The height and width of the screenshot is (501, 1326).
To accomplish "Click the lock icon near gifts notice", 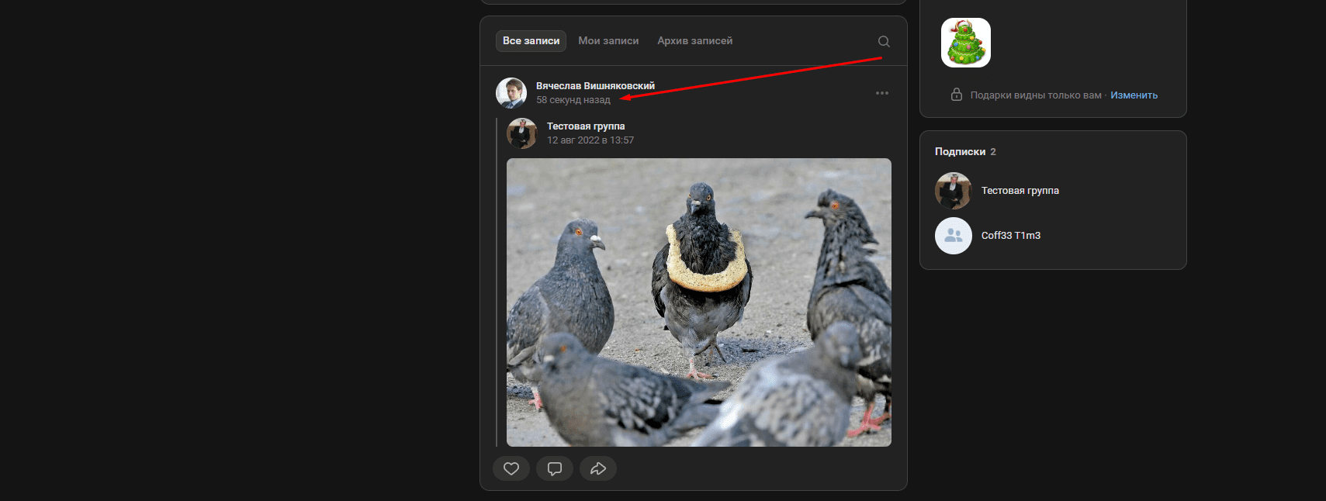I will click(x=957, y=95).
